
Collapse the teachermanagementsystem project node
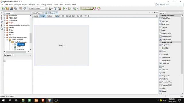click(x=5, y=37)
